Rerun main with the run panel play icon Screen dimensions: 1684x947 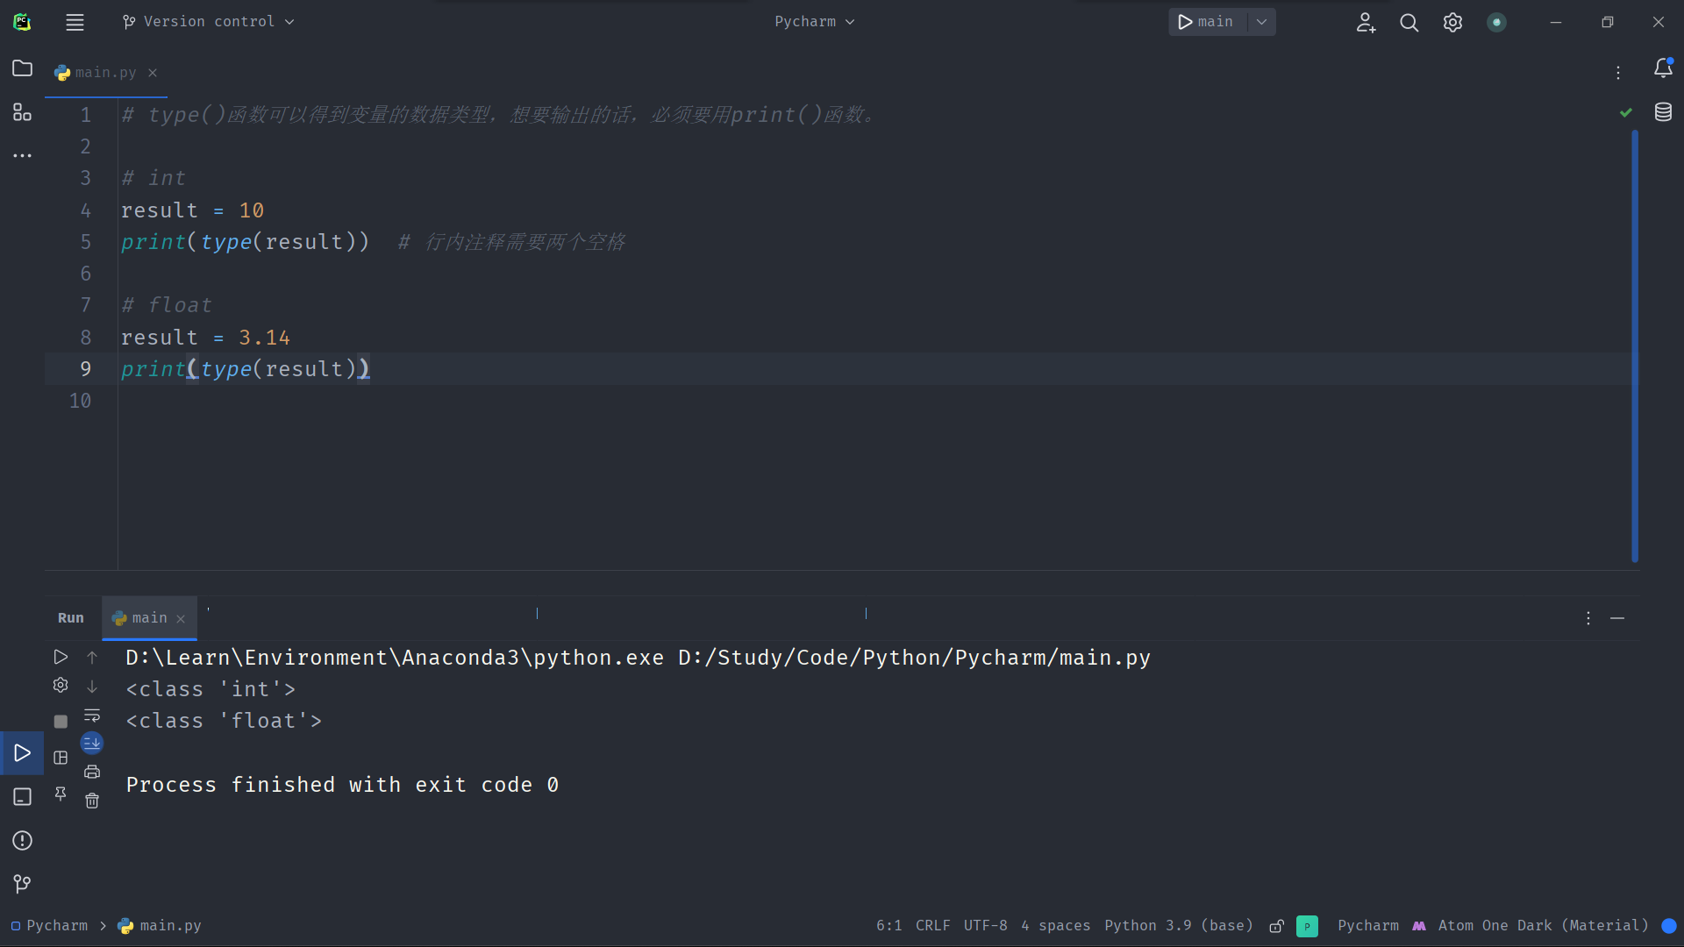[61, 657]
